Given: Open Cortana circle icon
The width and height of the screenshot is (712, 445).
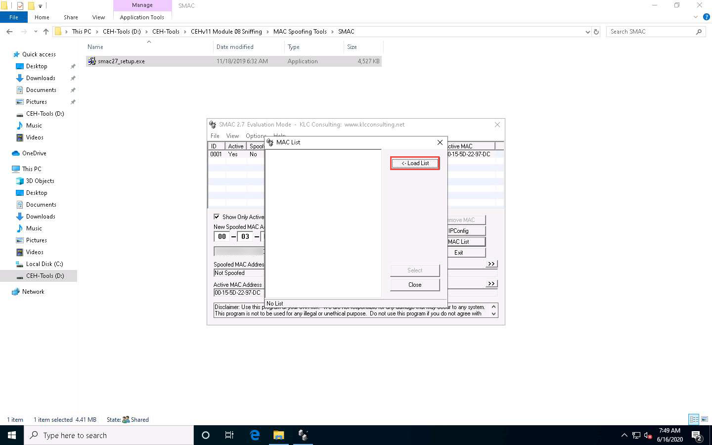Looking at the screenshot, I should coord(206,435).
